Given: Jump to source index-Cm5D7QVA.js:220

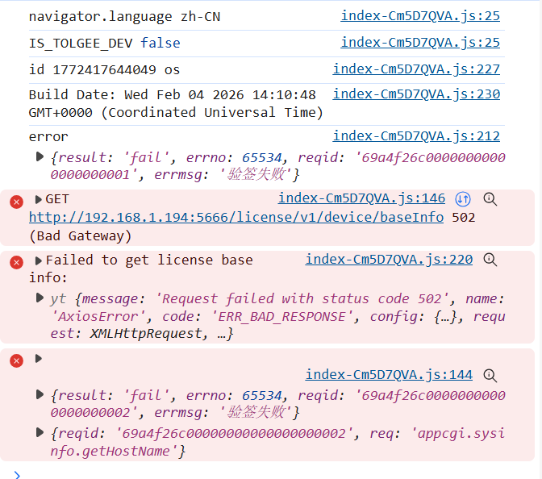Looking at the screenshot, I should (x=389, y=260).
